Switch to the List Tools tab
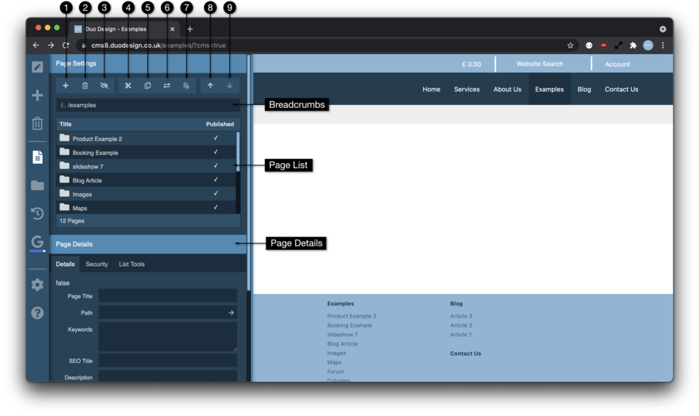 point(132,264)
